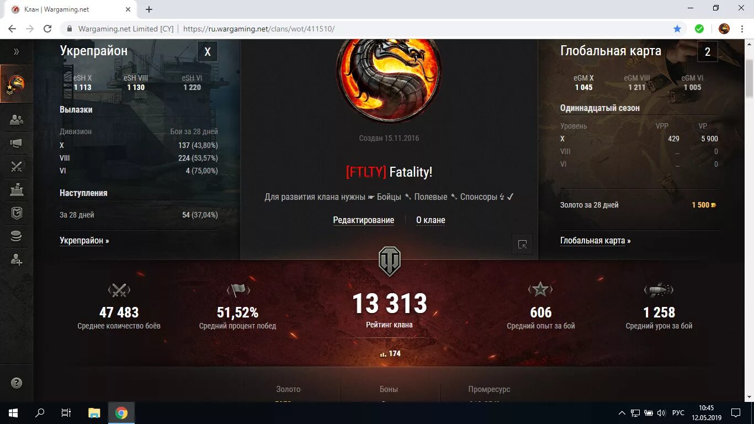Image resolution: width=754 pixels, height=424 pixels.
Task: Click the star average experience icon
Action: coord(540,289)
